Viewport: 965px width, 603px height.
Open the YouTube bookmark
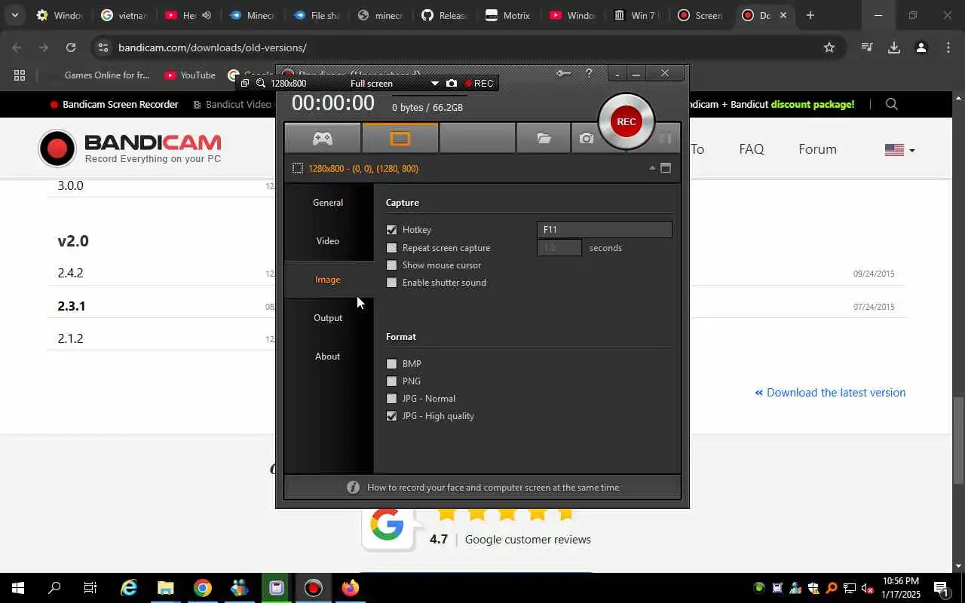190,75
